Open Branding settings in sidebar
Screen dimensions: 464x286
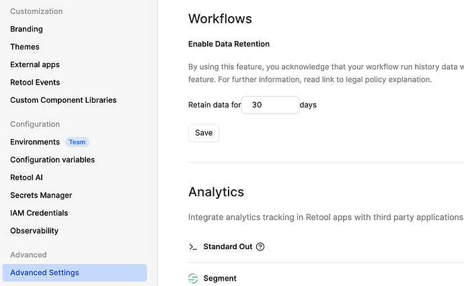coord(26,29)
